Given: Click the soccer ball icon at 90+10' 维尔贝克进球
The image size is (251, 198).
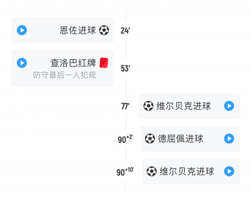Looking at the screenshot, I should pyautogui.click(x=152, y=171).
